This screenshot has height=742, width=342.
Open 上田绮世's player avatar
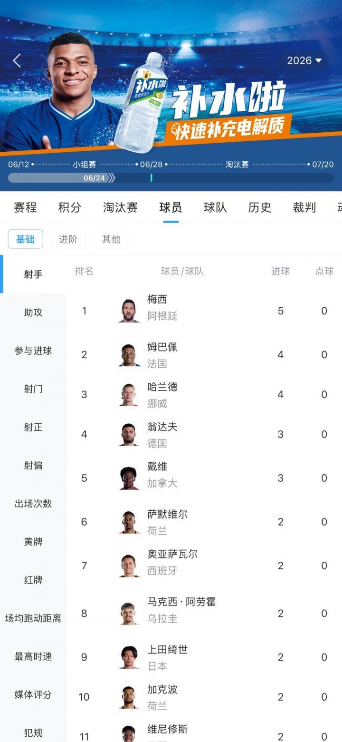[x=129, y=657]
